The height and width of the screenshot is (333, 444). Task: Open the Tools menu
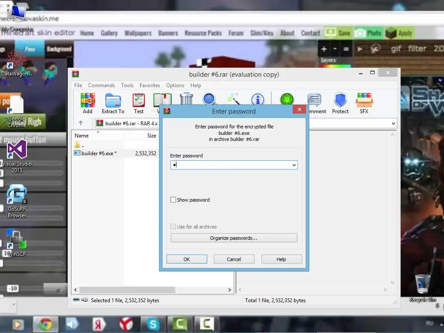(127, 85)
